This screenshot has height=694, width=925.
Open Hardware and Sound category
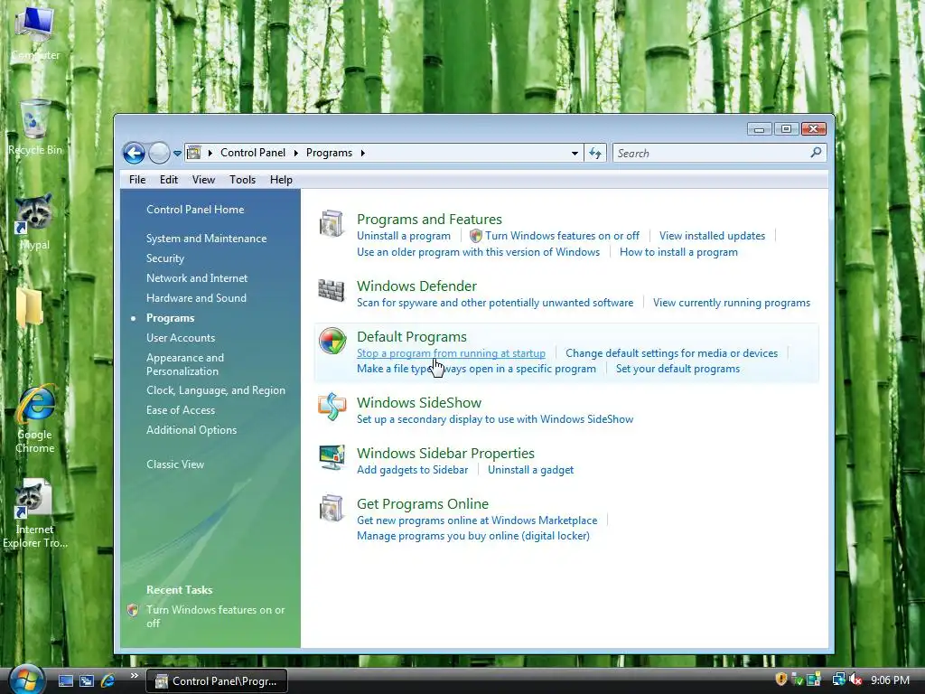pyautogui.click(x=196, y=298)
